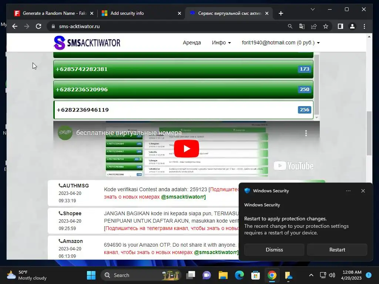Click the taskbar Search box

point(141,275)
